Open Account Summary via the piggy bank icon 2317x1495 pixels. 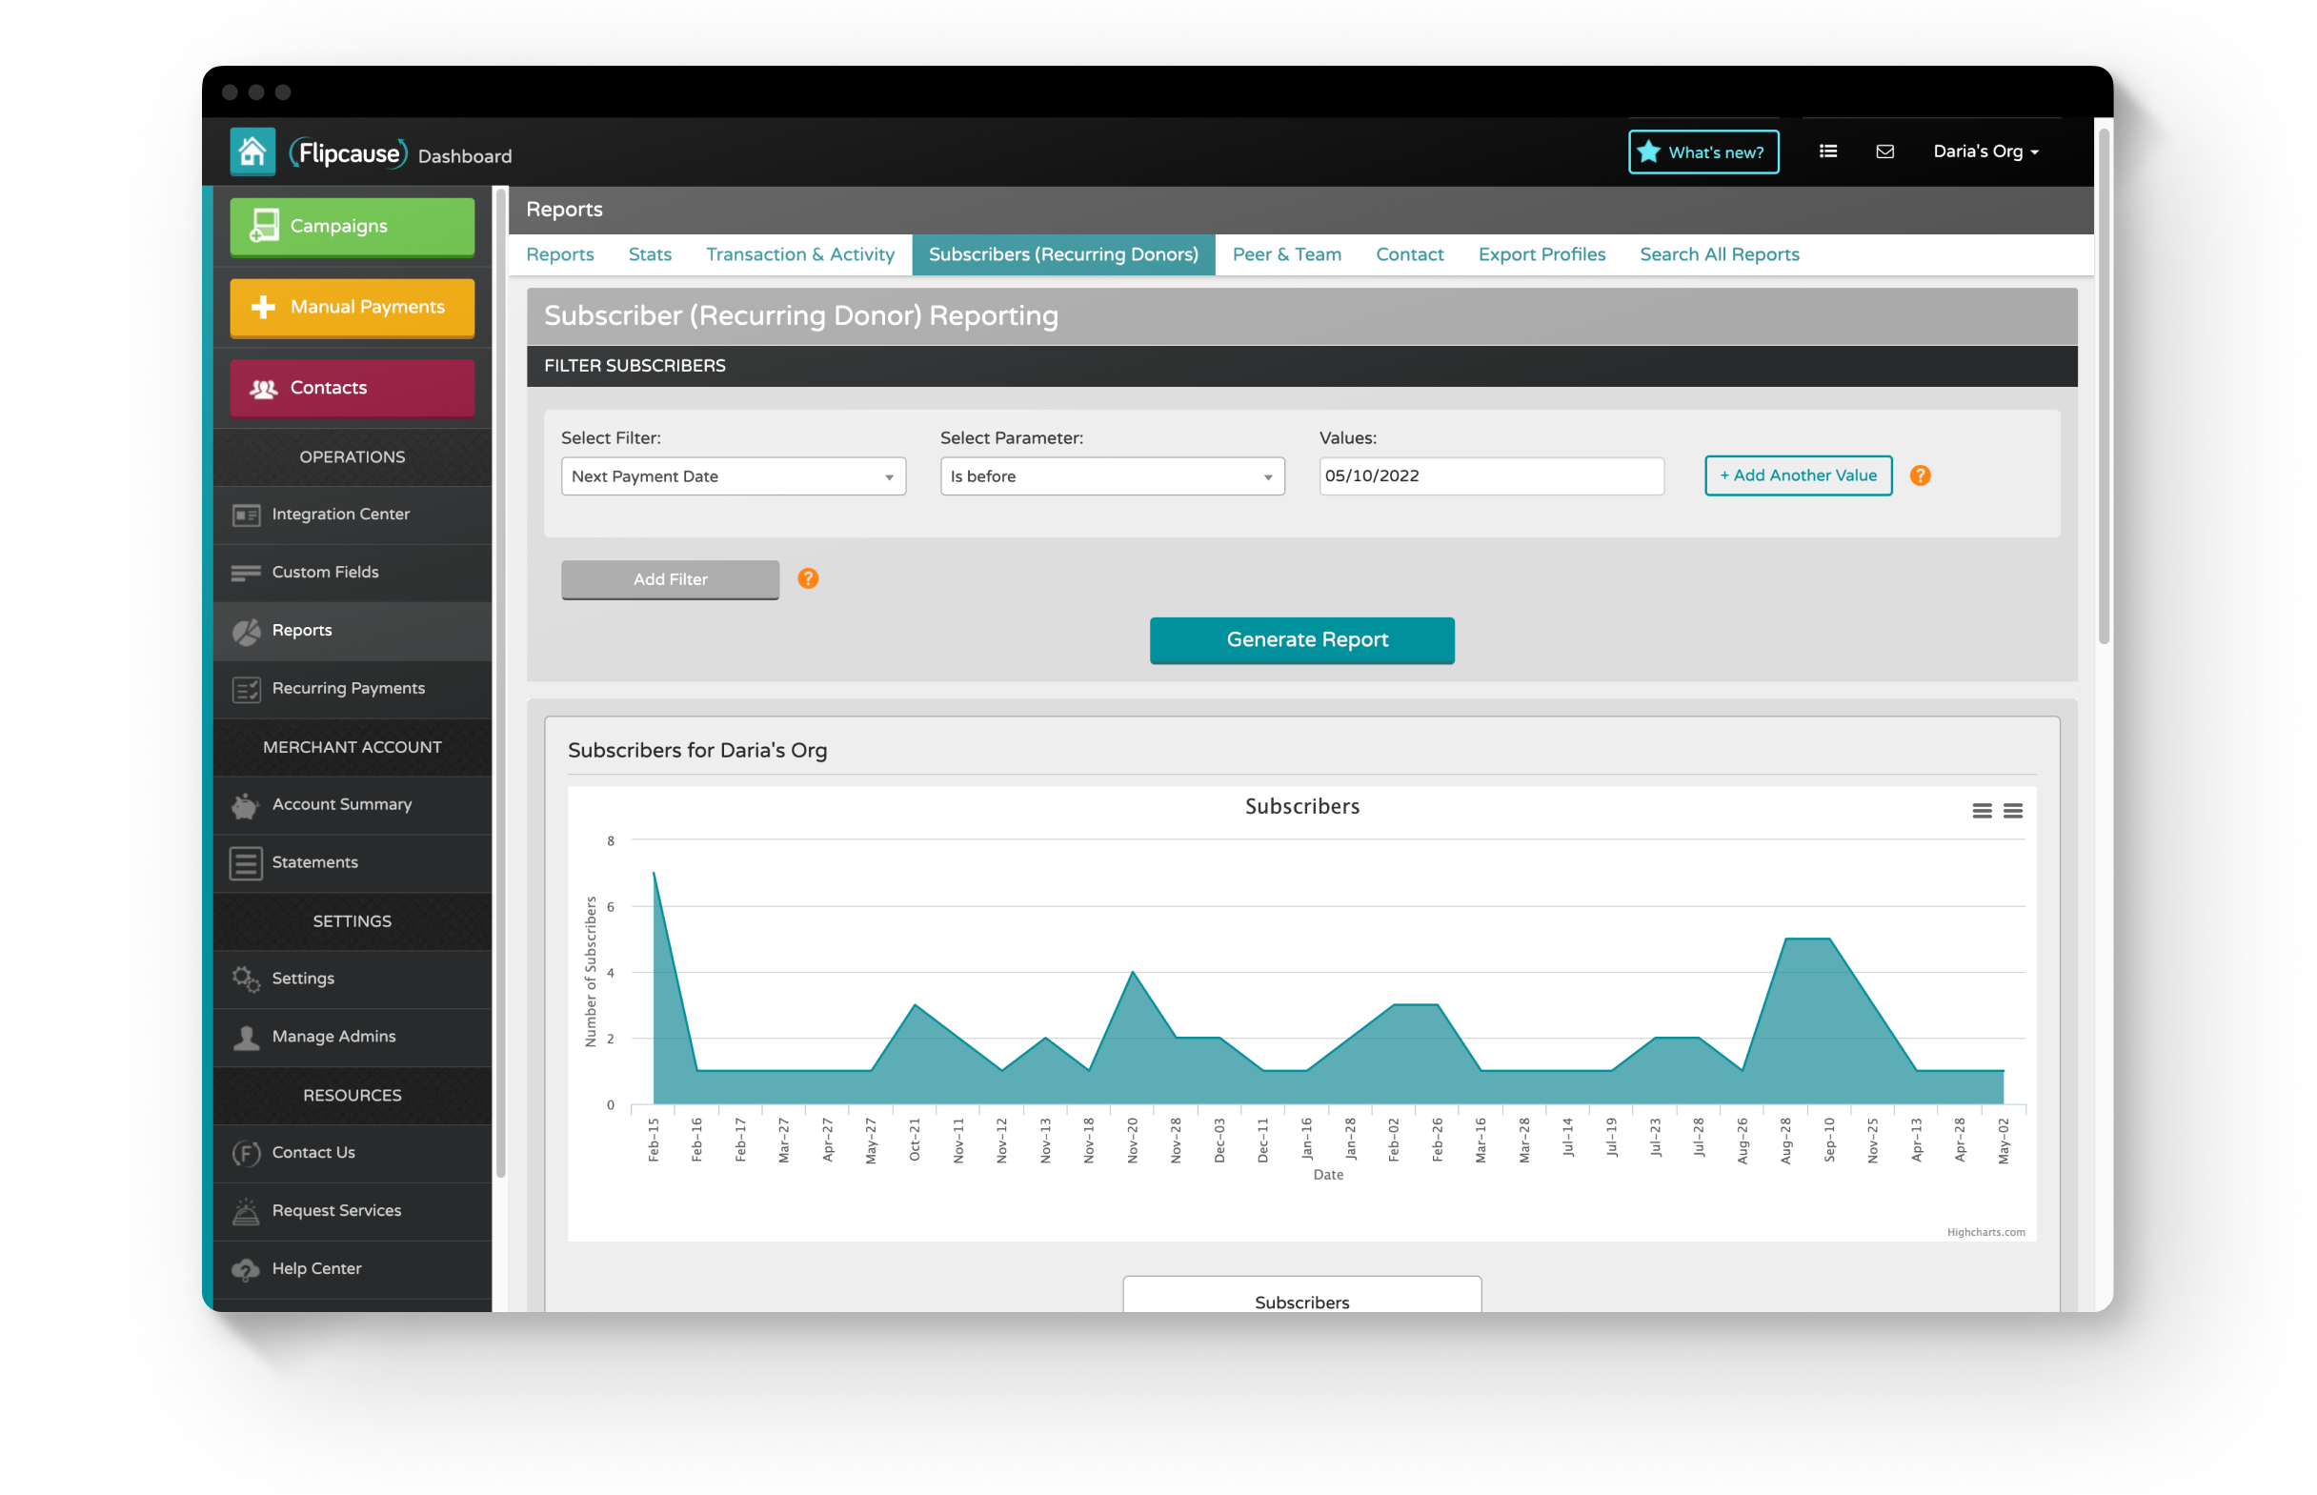[x=342, y=804]
